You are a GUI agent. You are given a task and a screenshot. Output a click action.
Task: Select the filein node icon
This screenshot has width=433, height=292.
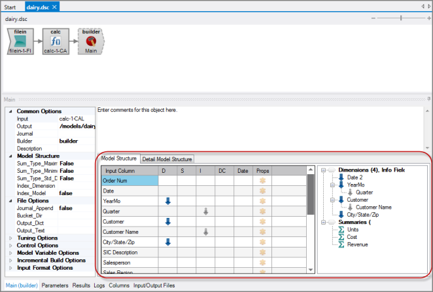[x=20, y=41]
